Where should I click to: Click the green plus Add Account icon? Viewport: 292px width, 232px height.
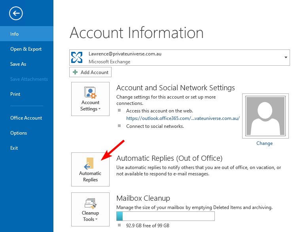(75, 72)
